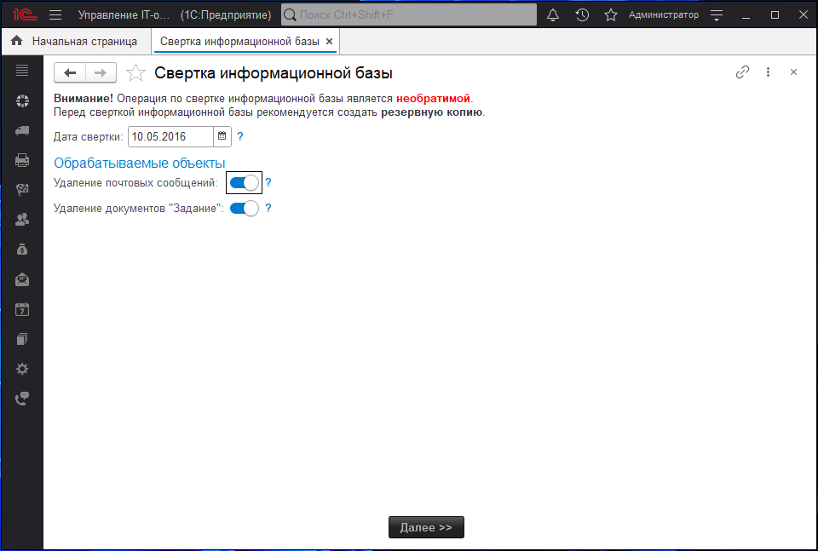Open the notifications bell icon
Screen dimensions: 818x551
(x=553, y=15)
